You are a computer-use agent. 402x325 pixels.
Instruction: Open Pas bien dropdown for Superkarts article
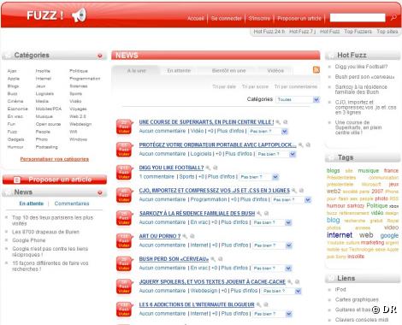269,131
